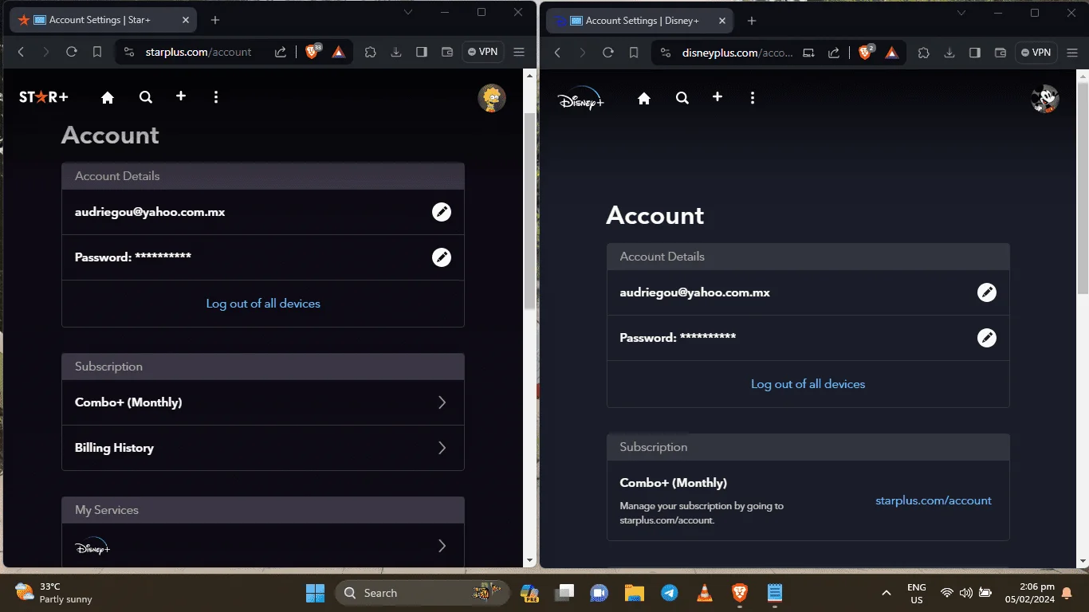Open Brave Wallet icon in Disney+ window
The height and width of the screenshot is (612, 1089).
pos(1000,53)
